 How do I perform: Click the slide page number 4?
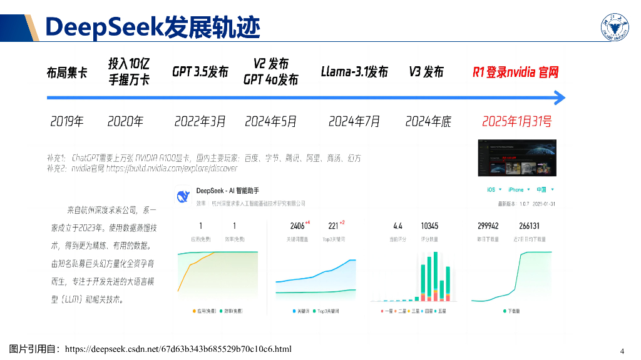pos(622,351)
